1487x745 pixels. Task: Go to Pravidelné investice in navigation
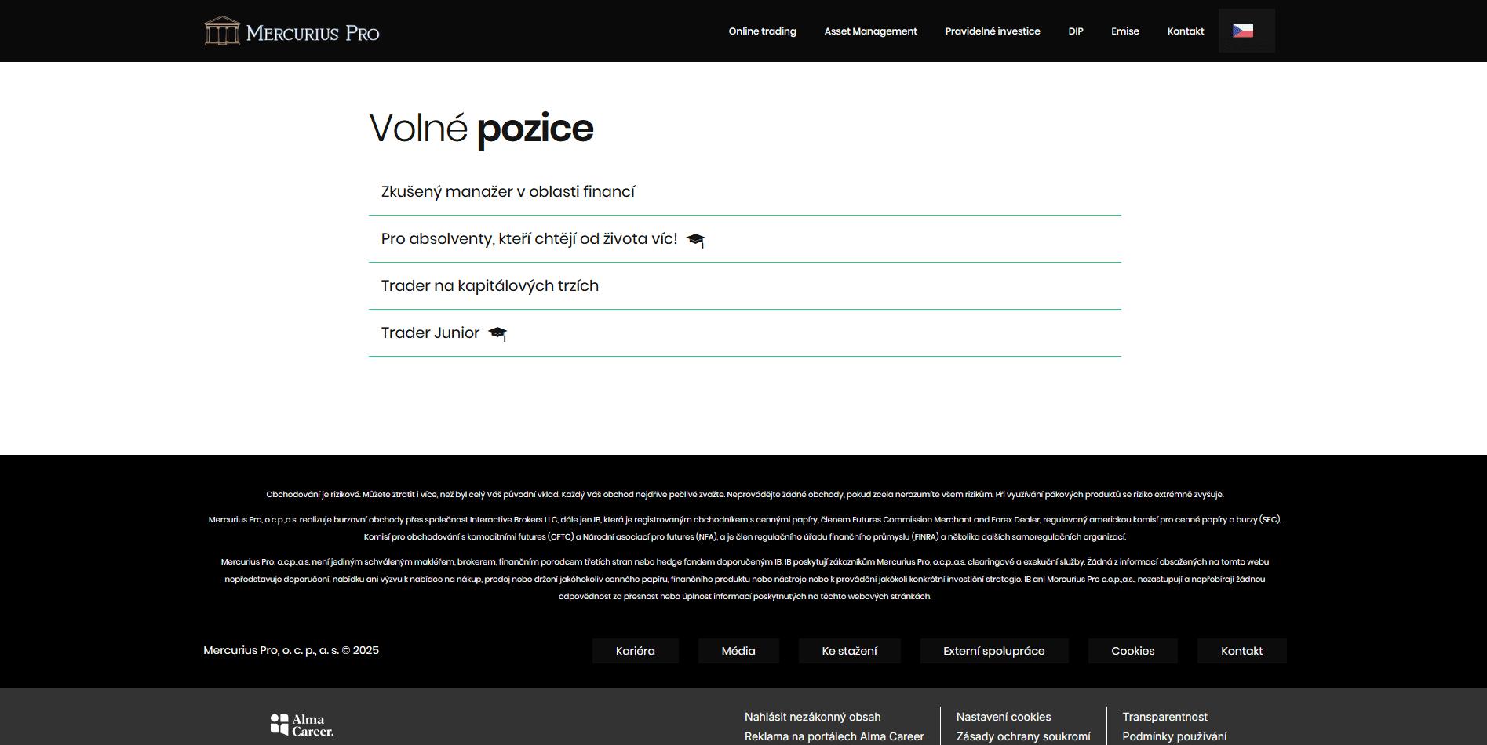(992, 31)
